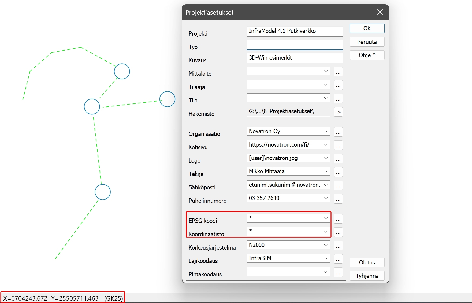Expand the Sähköposti dropdown
Image resolution: width=472 pixels, height=303 pixels.
(326, 185)
